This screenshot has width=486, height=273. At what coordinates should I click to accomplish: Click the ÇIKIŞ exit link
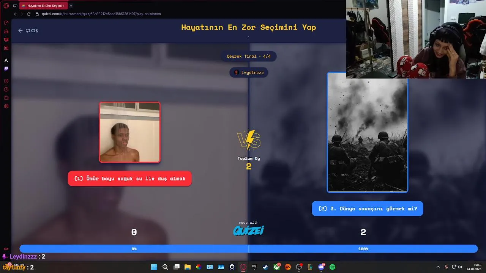[28, 31]
